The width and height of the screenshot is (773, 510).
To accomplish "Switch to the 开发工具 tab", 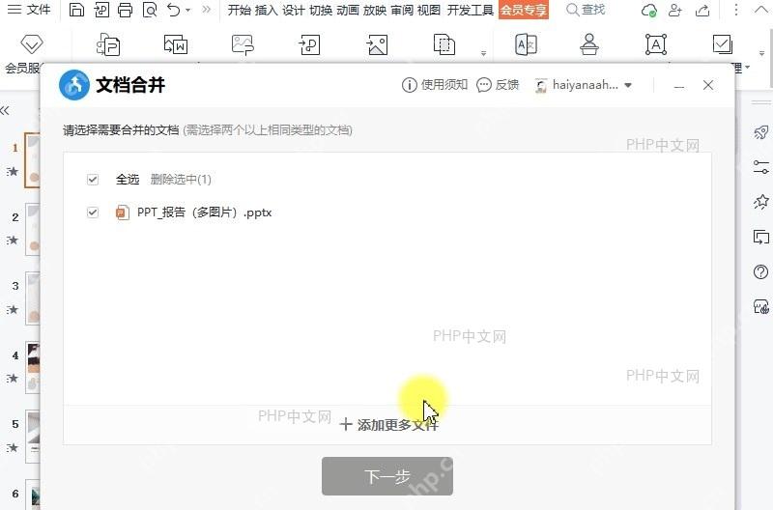I will [471, 10].
